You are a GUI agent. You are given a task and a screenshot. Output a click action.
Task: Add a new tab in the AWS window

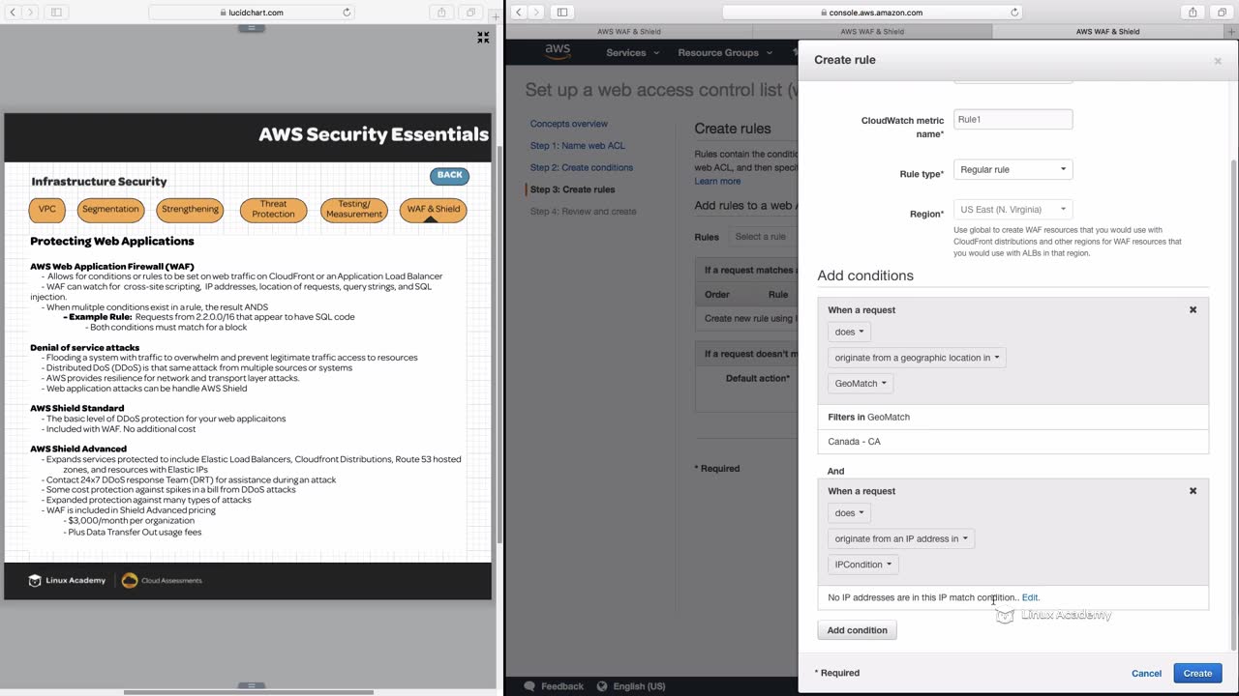1230,31
